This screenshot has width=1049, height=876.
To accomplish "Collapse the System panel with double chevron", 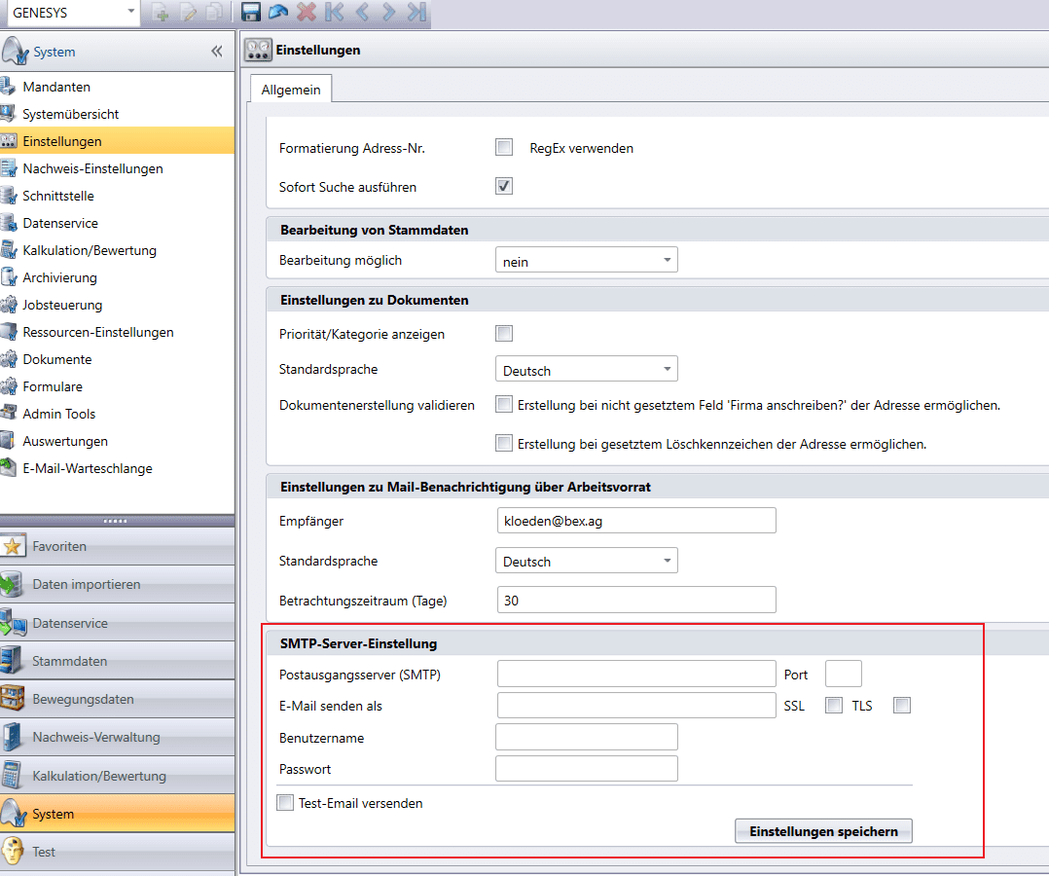I will 216,52.
